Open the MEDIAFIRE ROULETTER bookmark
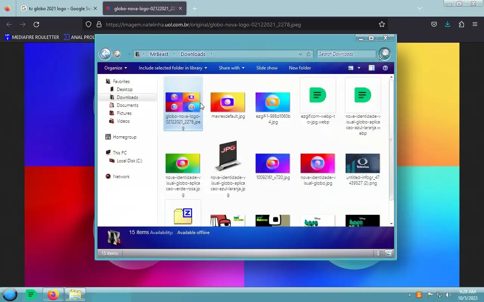This screenshot has height=302, width=484. click(x=32, y=37)
